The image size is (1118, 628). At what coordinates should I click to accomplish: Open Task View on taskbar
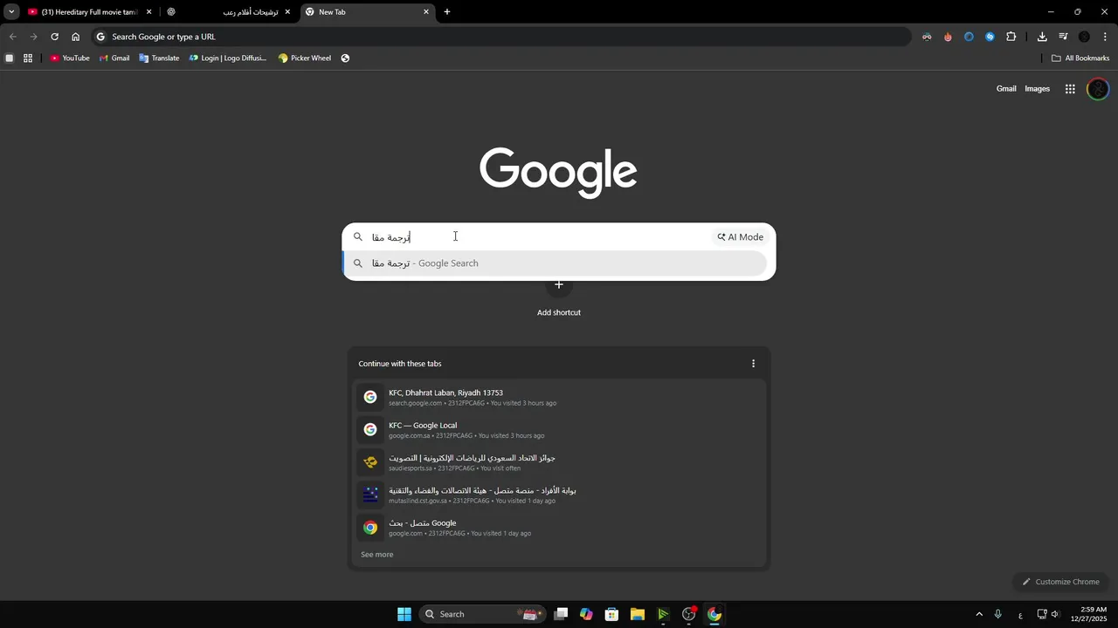[x=562, y=614]
